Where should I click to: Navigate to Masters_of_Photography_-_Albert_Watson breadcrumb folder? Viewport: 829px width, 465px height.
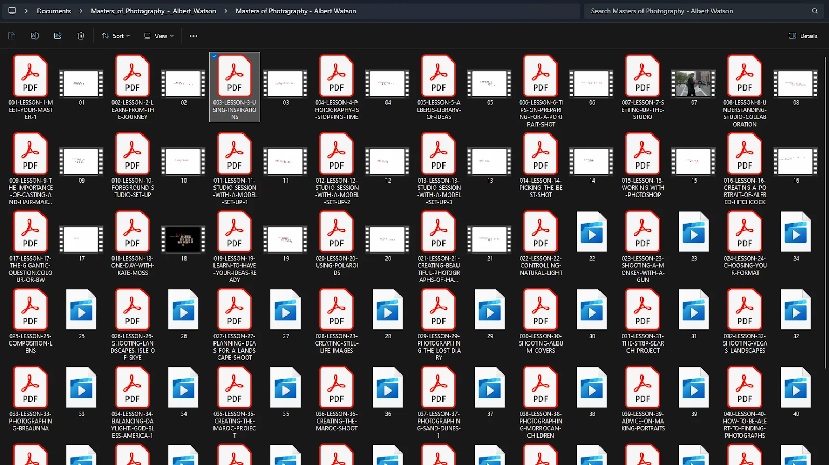[153, 11]
